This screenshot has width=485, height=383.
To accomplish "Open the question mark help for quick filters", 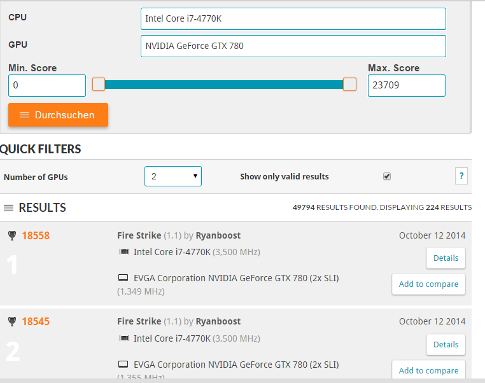I will click(x=461, y=176).
